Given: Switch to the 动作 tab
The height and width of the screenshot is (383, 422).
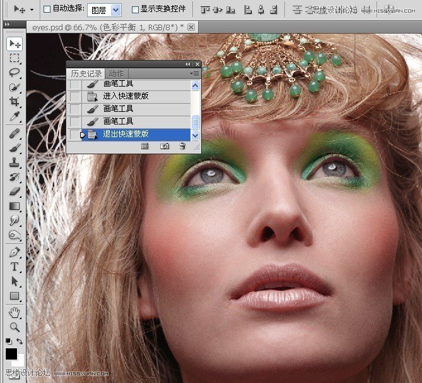Looking at the screenshot, I should pos(116,73).
